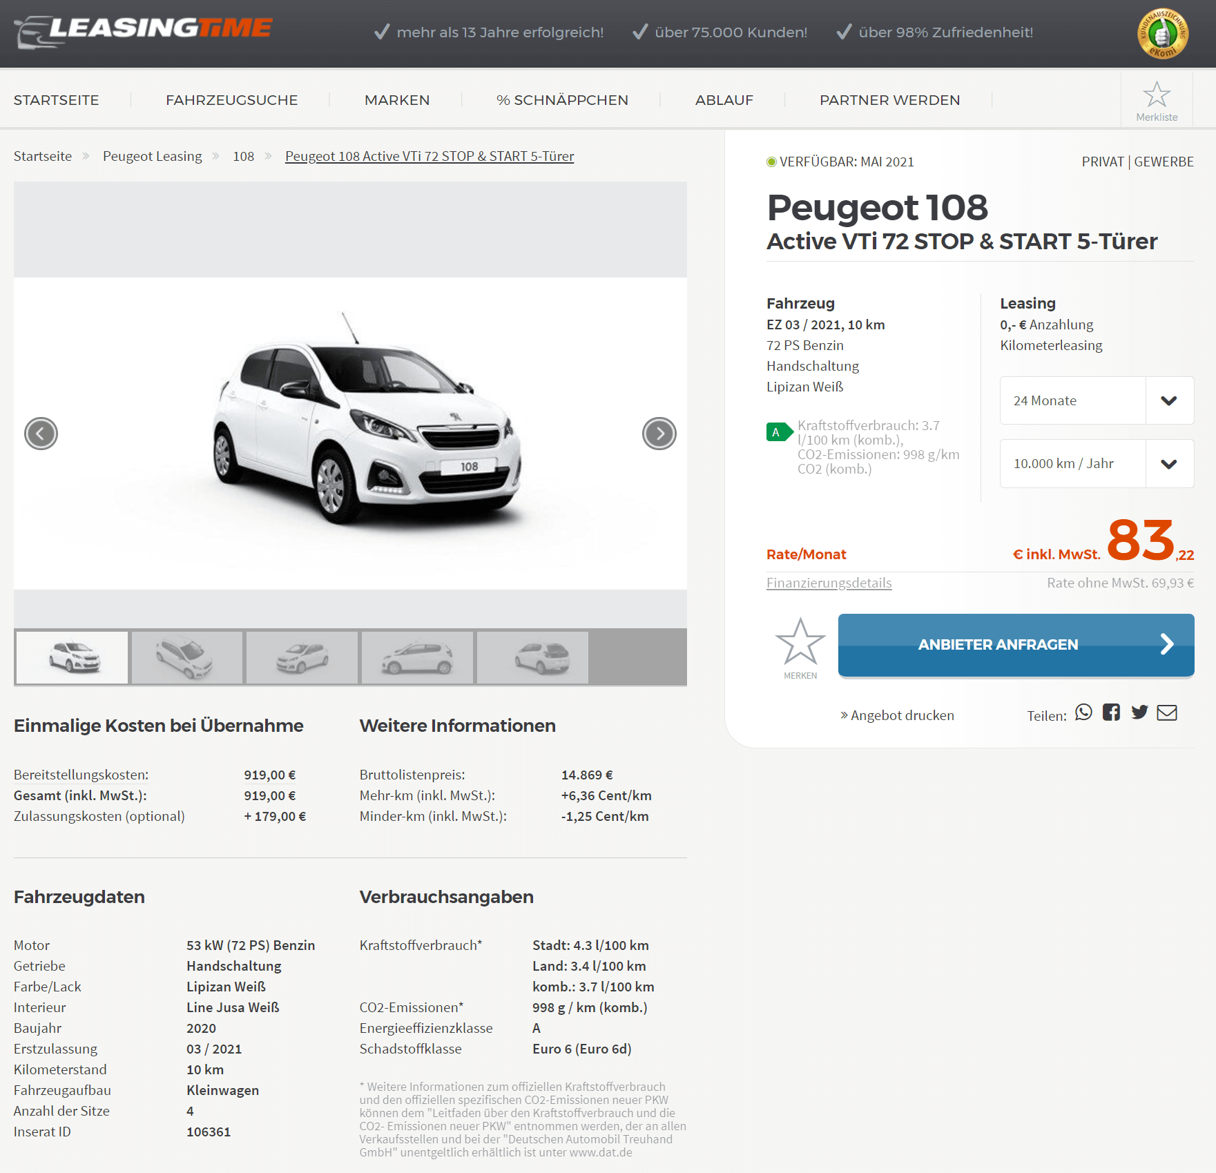
Task: Open the Finanzierungsdetails link
Action: [x=829, y=583]
